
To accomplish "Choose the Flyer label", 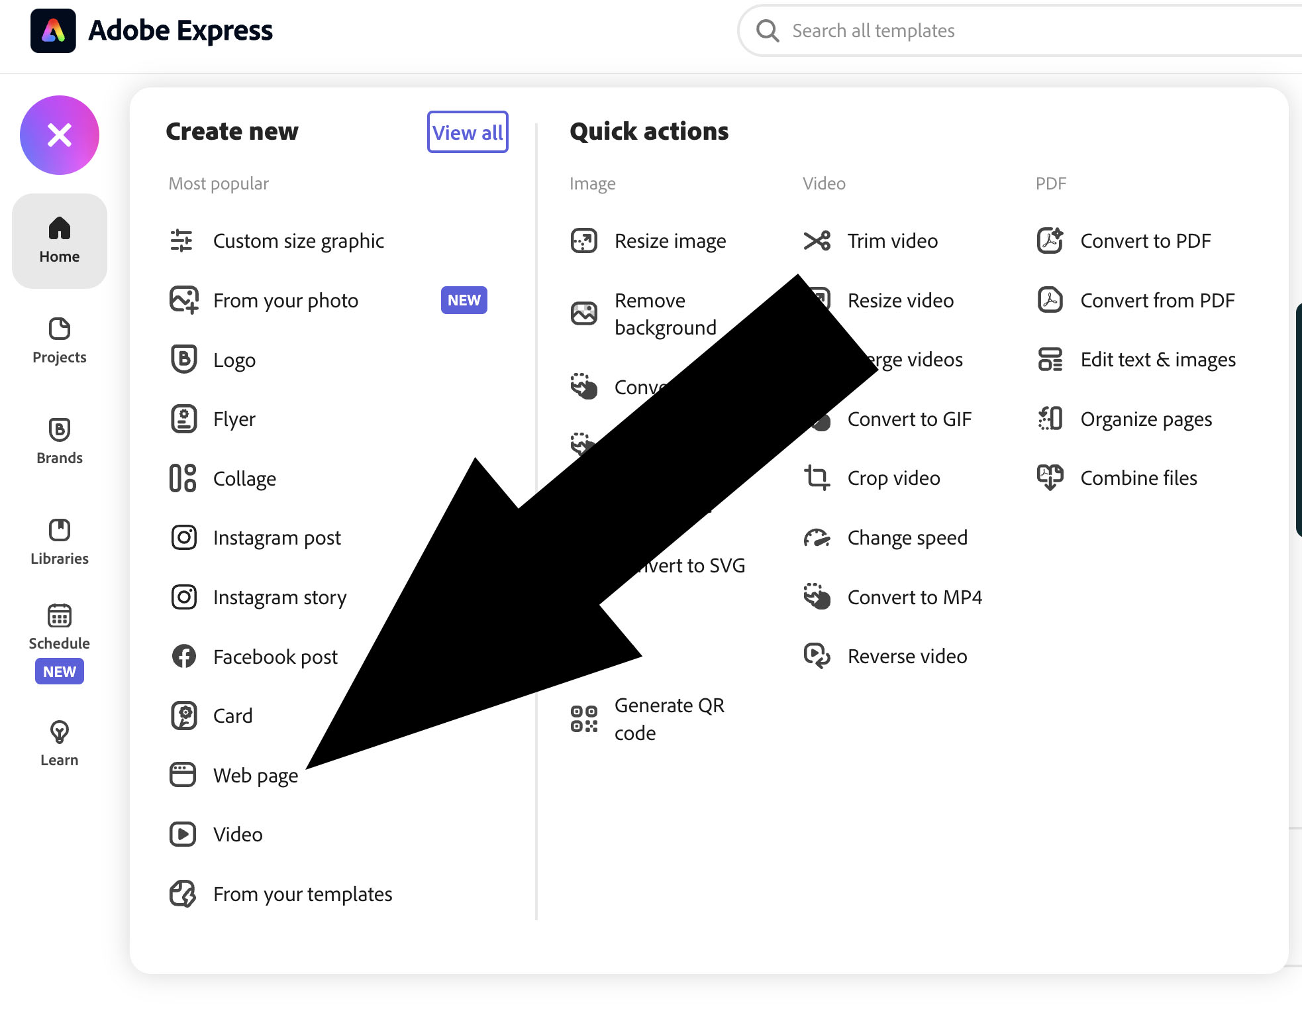I will 234,419.
